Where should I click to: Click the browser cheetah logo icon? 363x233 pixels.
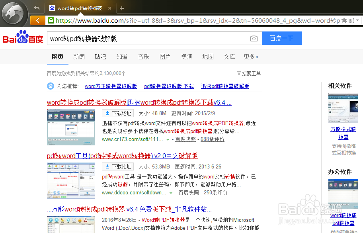tap(13, 13)
